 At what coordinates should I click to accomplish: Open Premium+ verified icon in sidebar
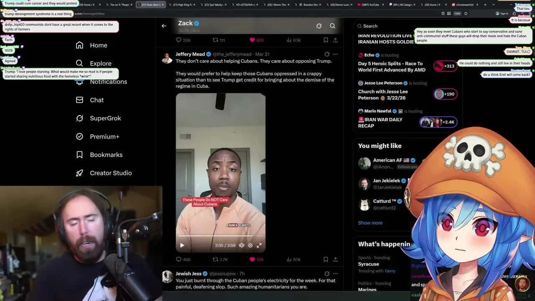79,136
